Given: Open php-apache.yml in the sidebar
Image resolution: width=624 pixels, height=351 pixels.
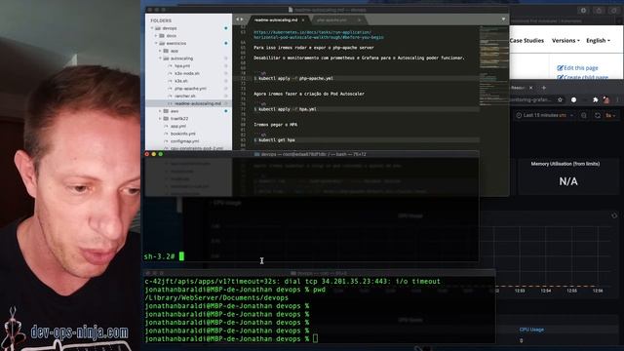Looking at the screenshot, I should [190, 89].
